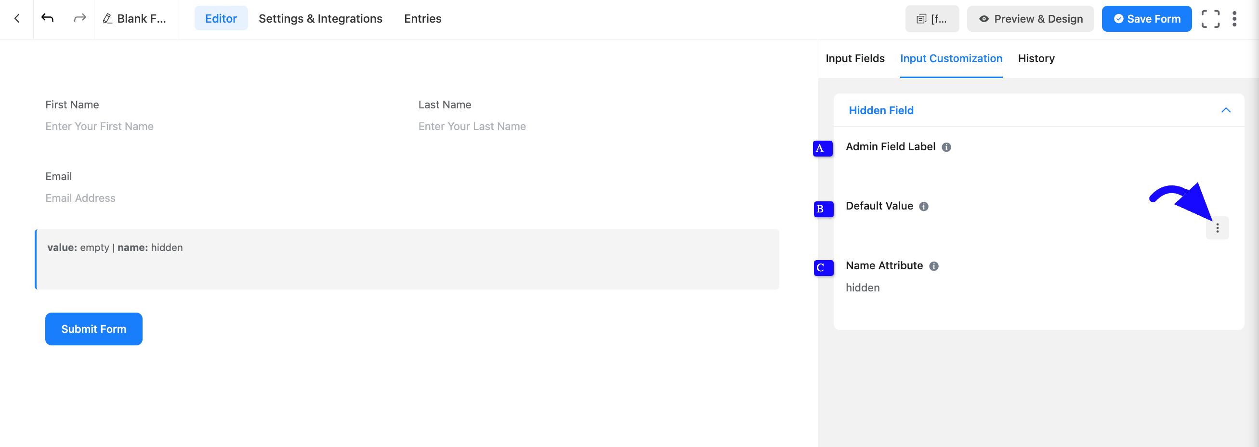Switch to the Editor tab

pyautogui.click(x=221, y=19)
